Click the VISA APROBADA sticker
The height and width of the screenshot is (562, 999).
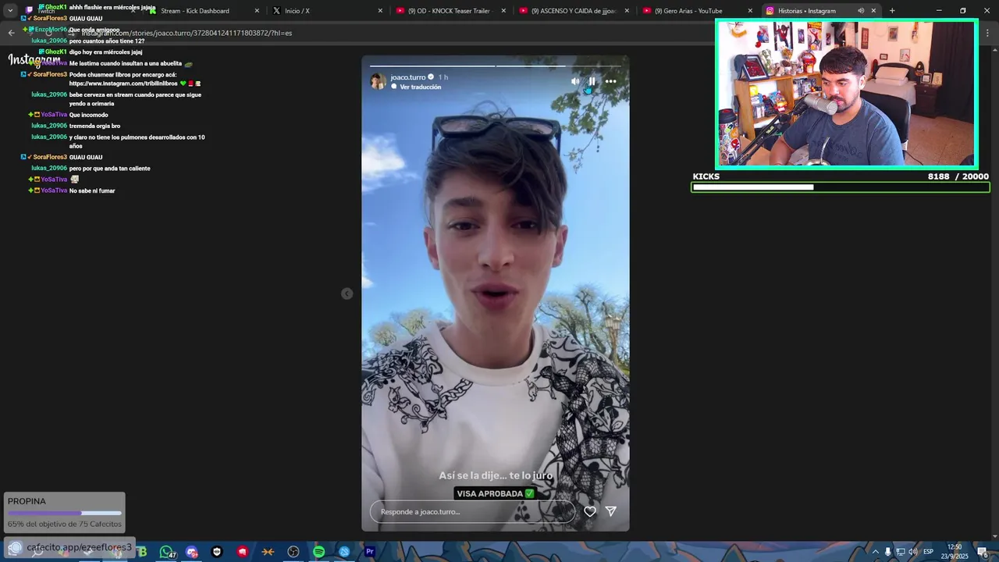coord(496,493)
